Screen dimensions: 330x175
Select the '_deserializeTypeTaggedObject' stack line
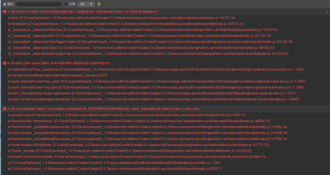pos(150,42)
